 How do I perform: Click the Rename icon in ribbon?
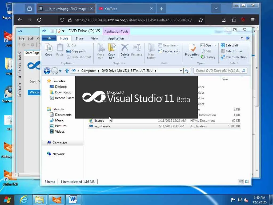136,50
